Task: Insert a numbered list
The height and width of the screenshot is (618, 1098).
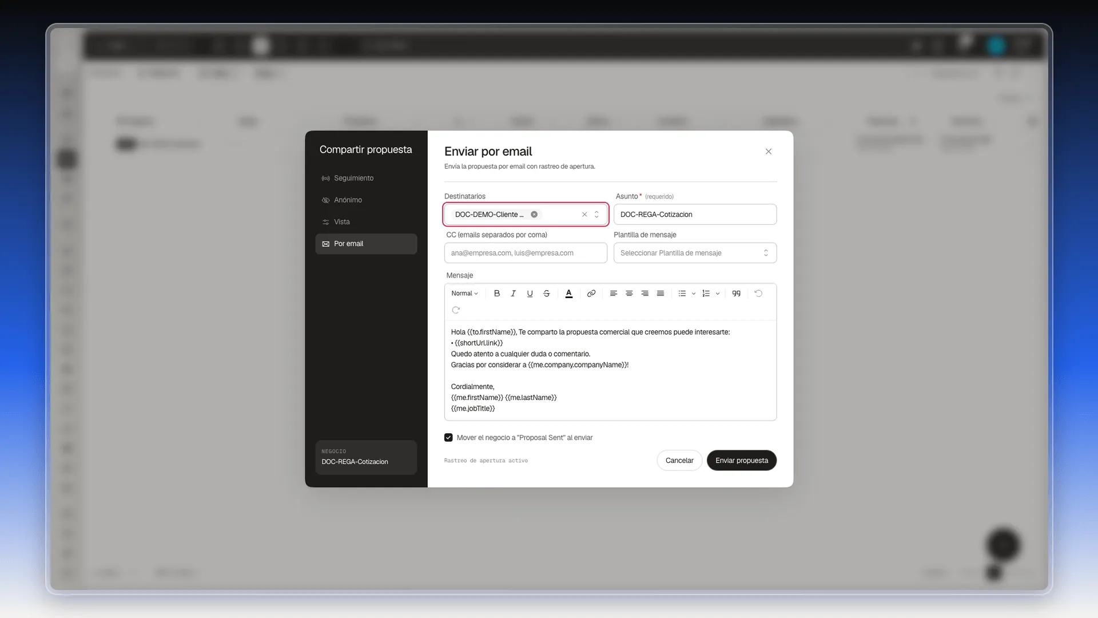Action: coord(706,294)
